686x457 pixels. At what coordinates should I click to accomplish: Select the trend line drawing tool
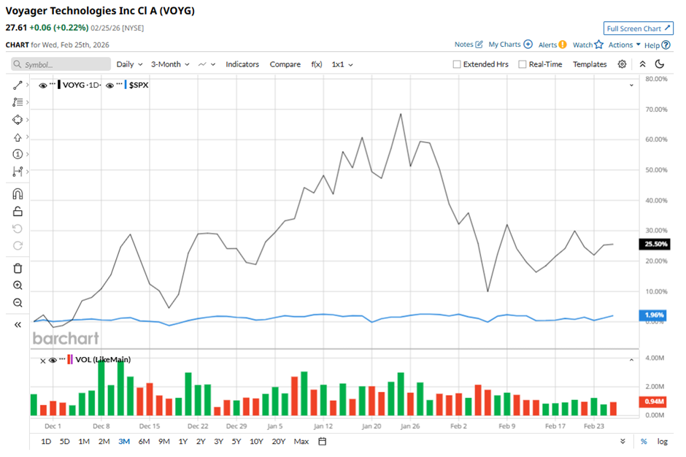click(18, 85)
